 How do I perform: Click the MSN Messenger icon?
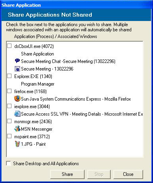[17, 129]
